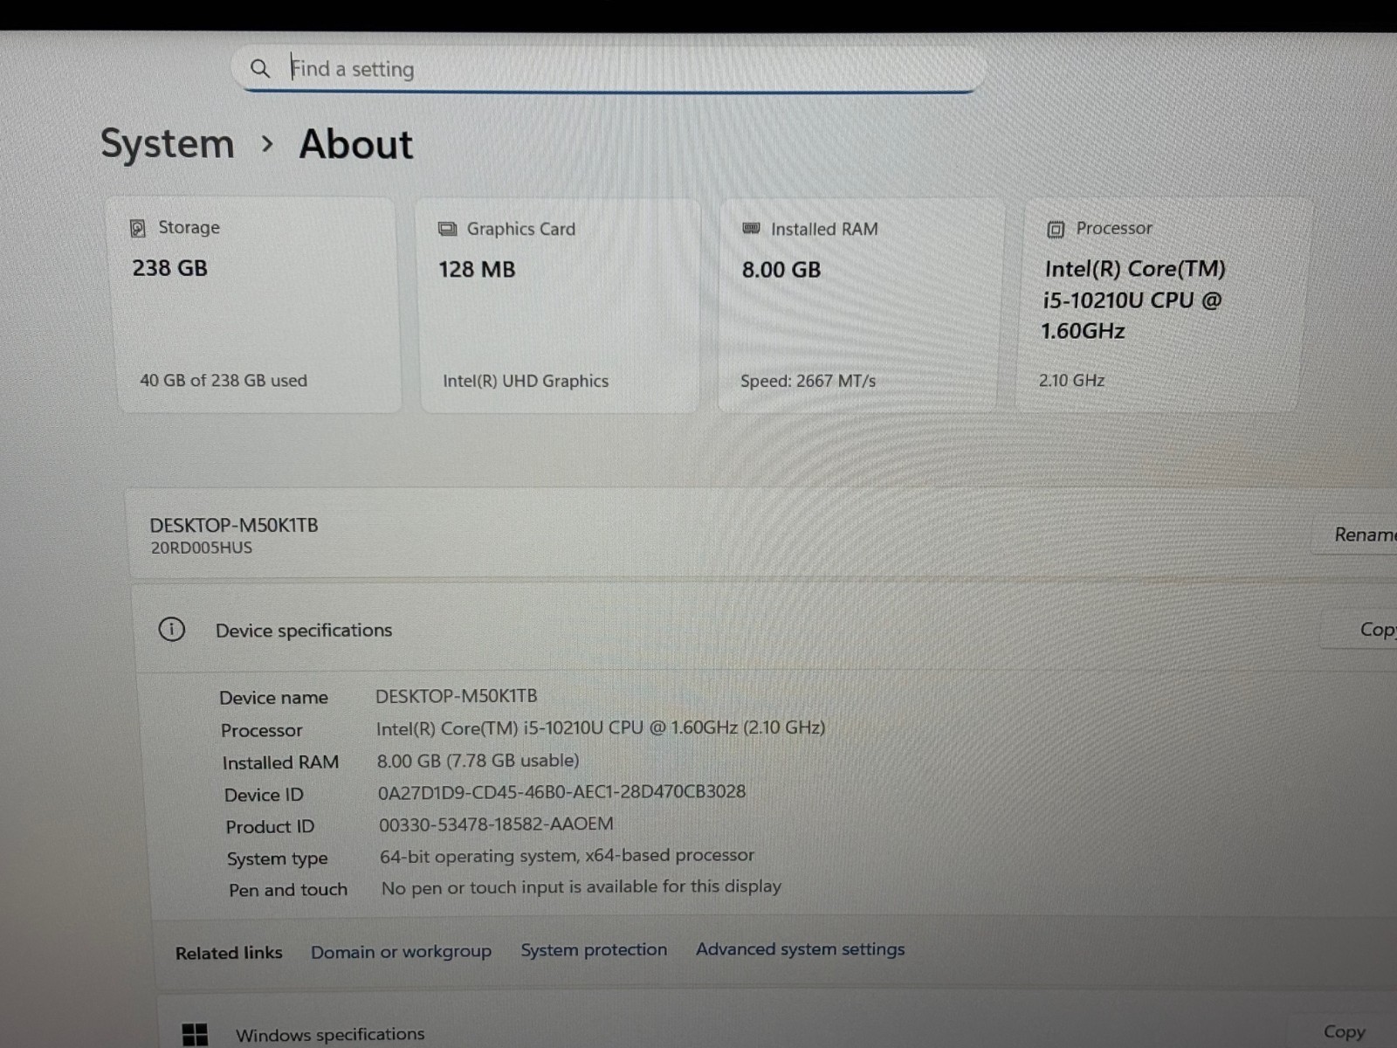Click the Installed RAM label in specifications
Image resolution: width=1397 pixels, height=1048 pixels.
pyautogui.click(x=280, y=763)
